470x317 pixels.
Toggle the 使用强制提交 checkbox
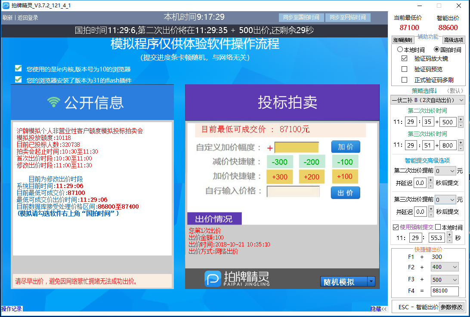396,227
